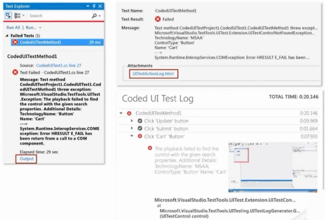Select the CodedUITestMethod1 failed test row
This screenshot has width=325, height=220.
57,42
